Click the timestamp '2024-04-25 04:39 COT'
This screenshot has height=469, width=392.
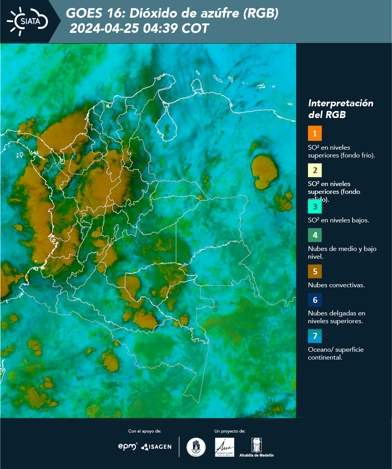[139, 29]
